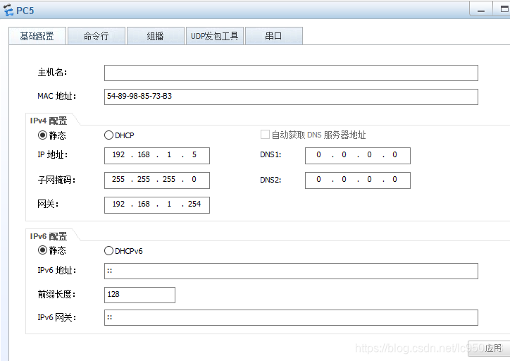Open the 命令行 tab
Screen dimensions: 510x361
(x=97, y=36)
